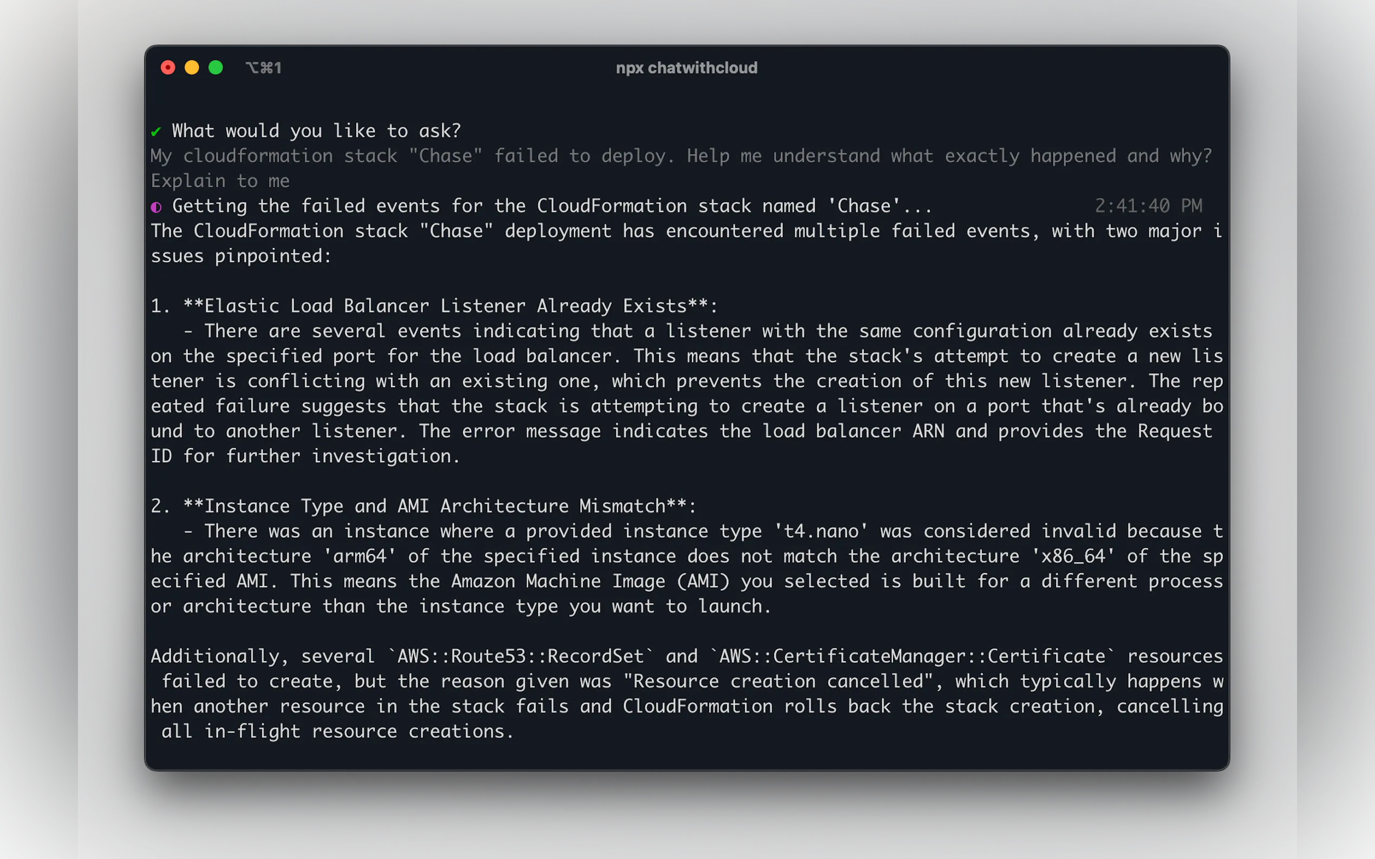The height and width of the screenshot is (859, 1375).
Task: Maximize the terminal using the green button
Action: (x=215, y=68)
